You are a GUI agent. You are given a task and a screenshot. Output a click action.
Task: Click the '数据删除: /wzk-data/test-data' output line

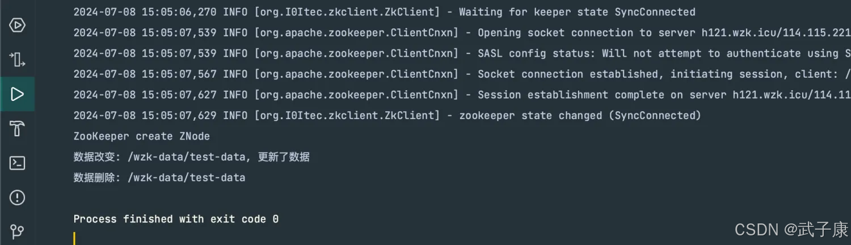(159, 178)
